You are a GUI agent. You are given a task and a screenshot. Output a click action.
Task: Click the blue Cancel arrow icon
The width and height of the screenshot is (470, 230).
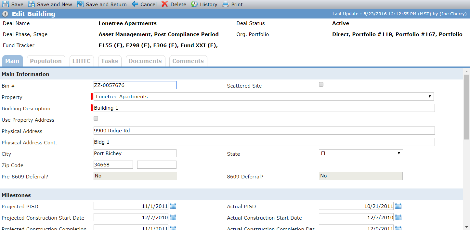135,4
